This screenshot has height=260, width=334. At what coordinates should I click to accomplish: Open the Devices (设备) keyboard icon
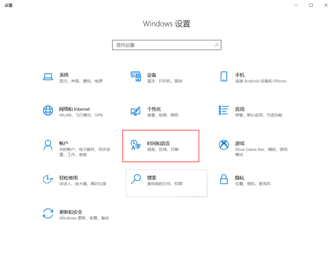[x=136, y=77]
